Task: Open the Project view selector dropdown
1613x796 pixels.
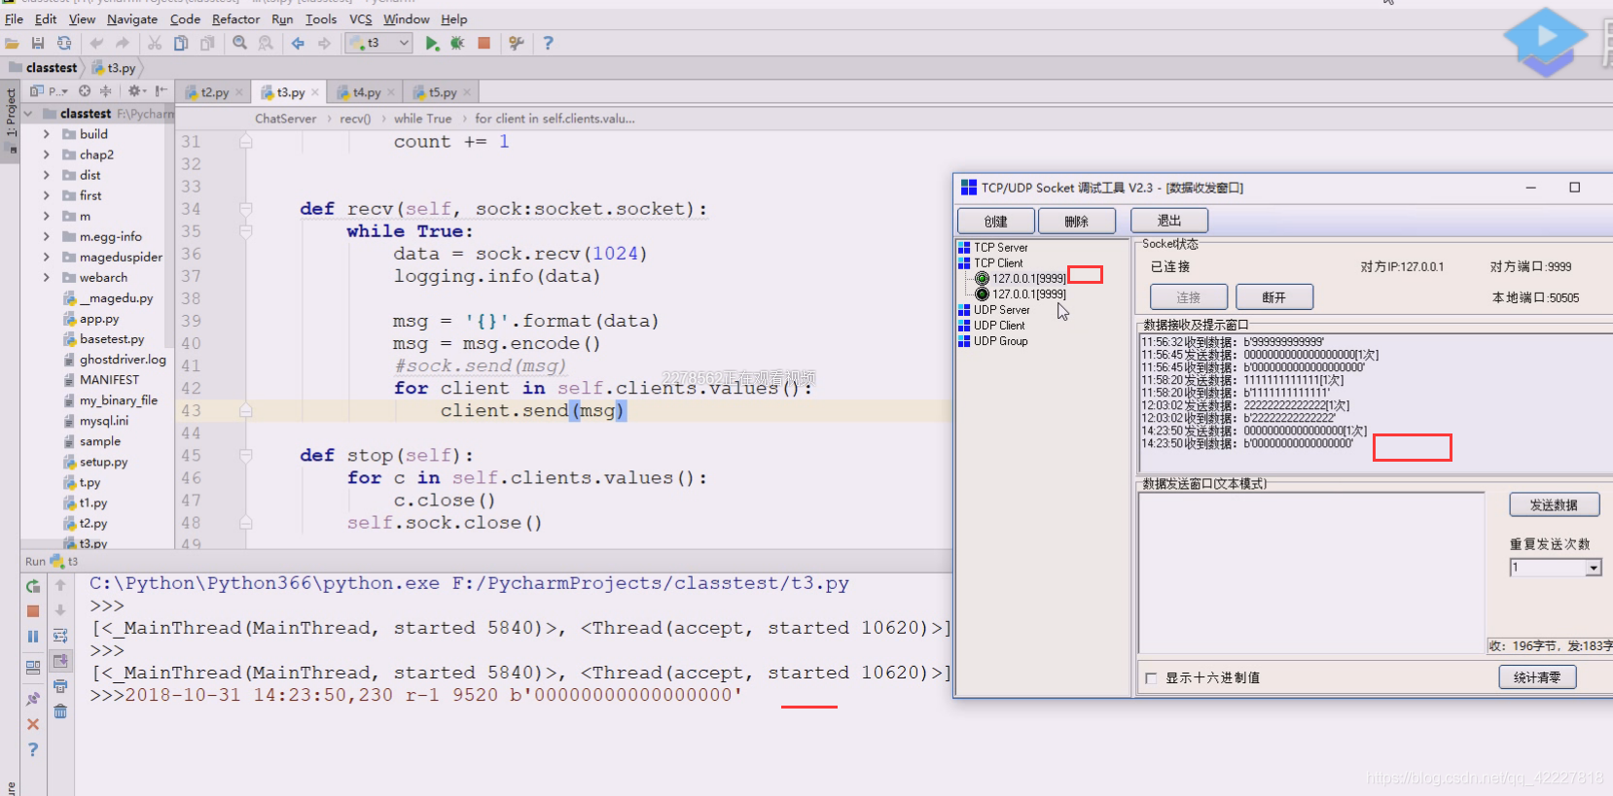Action: click(x=50, y=91)
